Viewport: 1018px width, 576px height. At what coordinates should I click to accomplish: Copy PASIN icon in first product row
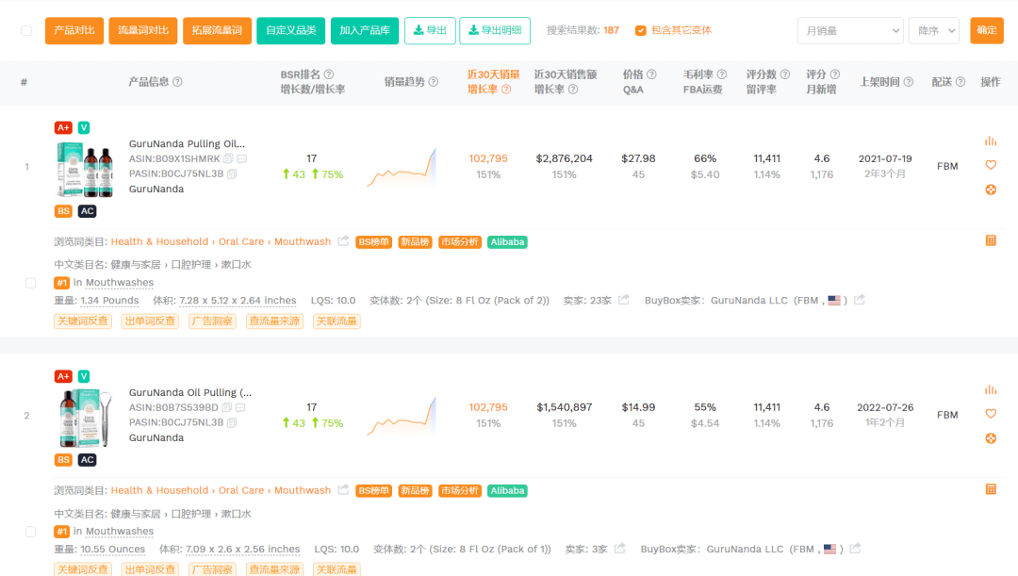(232, 174)
